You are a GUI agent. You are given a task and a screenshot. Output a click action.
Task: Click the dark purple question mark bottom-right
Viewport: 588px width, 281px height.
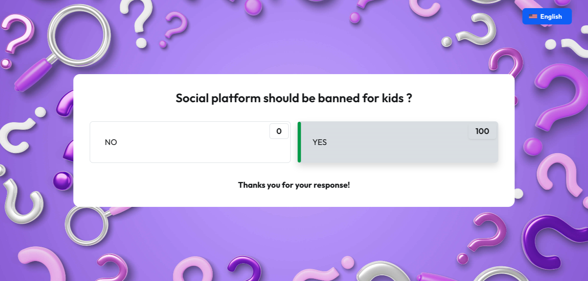(x=552, y=240)
